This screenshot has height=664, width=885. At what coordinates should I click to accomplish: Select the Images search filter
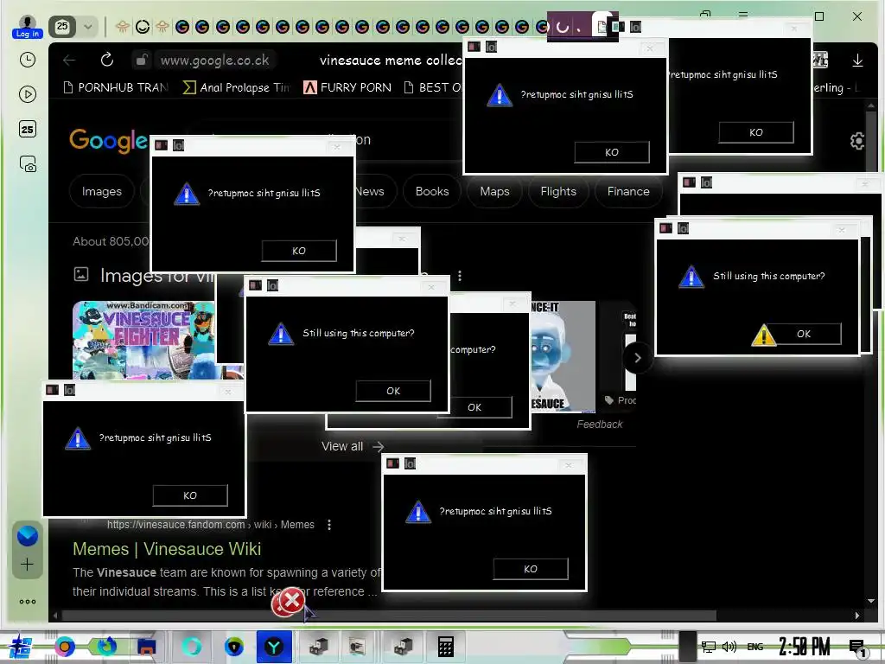(102, 191)
